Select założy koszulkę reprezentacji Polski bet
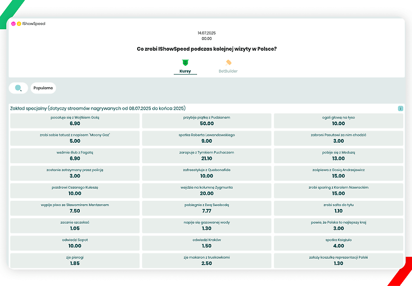Screen dimensions: 412x286 coord(339,261)
